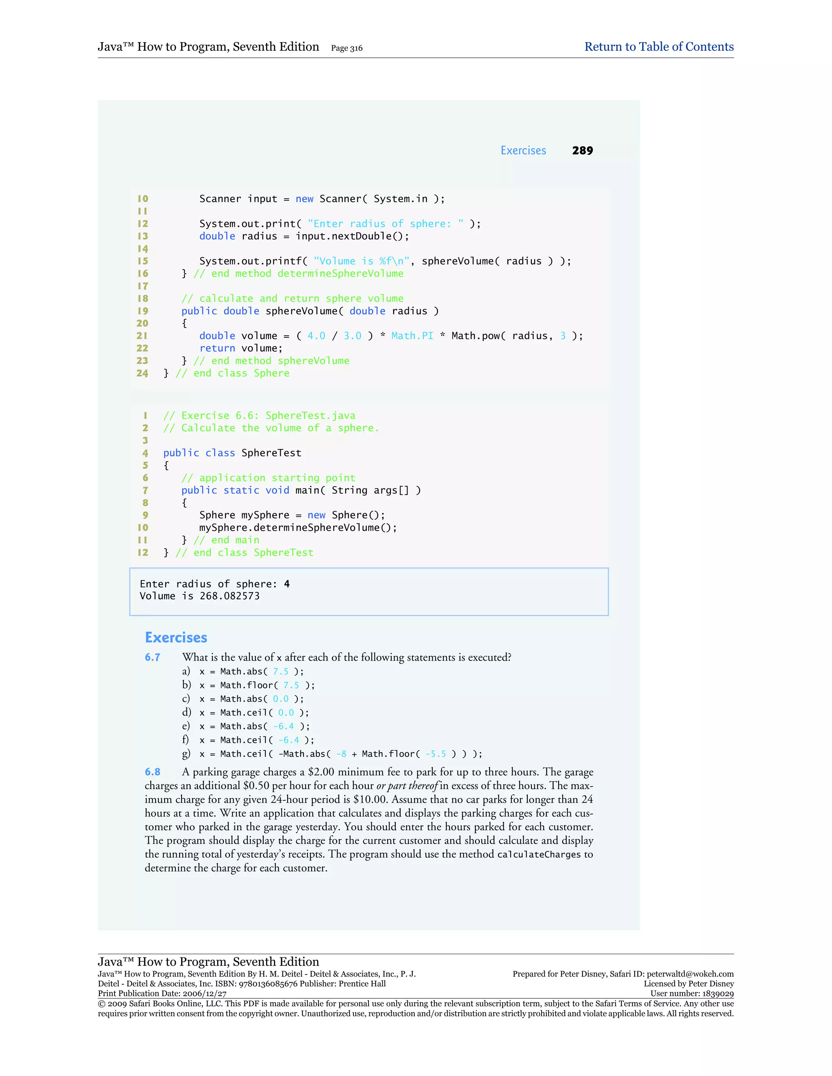832x1076 pixels.
Task: Click exercise number 6.7
Action: click(x=152, y=657)
